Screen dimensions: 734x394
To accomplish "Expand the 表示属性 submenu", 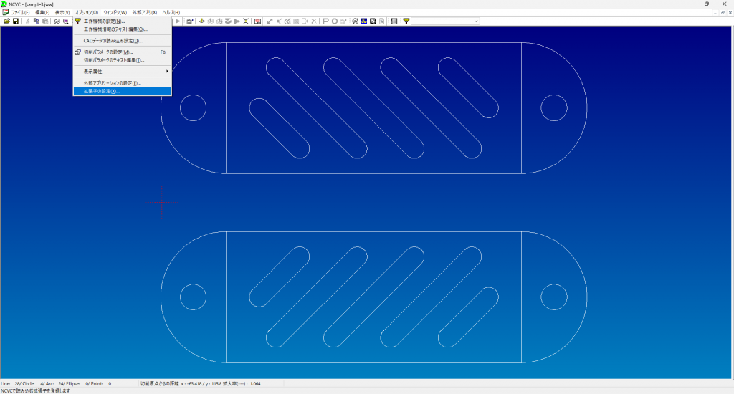I will point(122,72).
